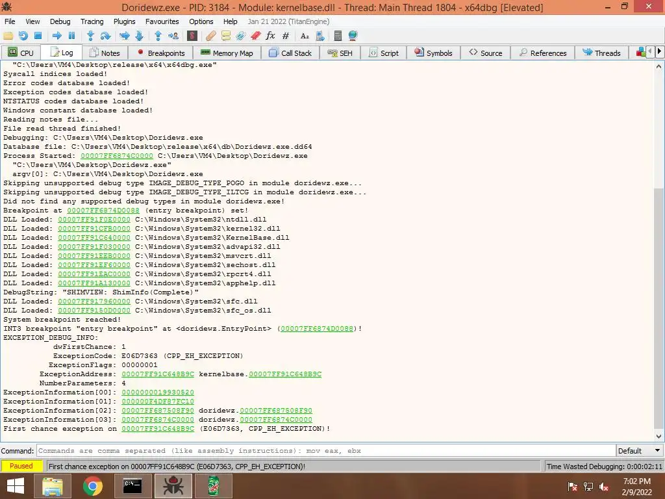Pause execution with the pause icon
The height and width of the screenshot is (499, 665).
[71, 36]
